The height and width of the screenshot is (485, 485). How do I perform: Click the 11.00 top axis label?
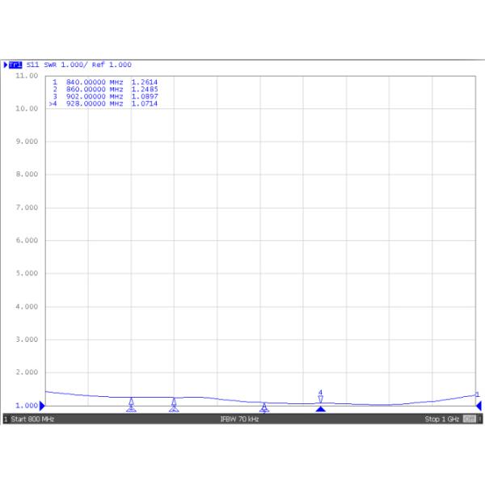27,75
